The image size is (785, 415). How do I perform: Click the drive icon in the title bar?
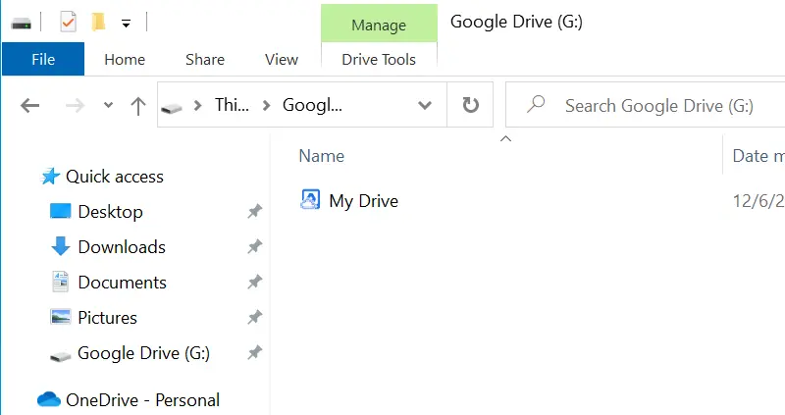click(x=21, y=23)
